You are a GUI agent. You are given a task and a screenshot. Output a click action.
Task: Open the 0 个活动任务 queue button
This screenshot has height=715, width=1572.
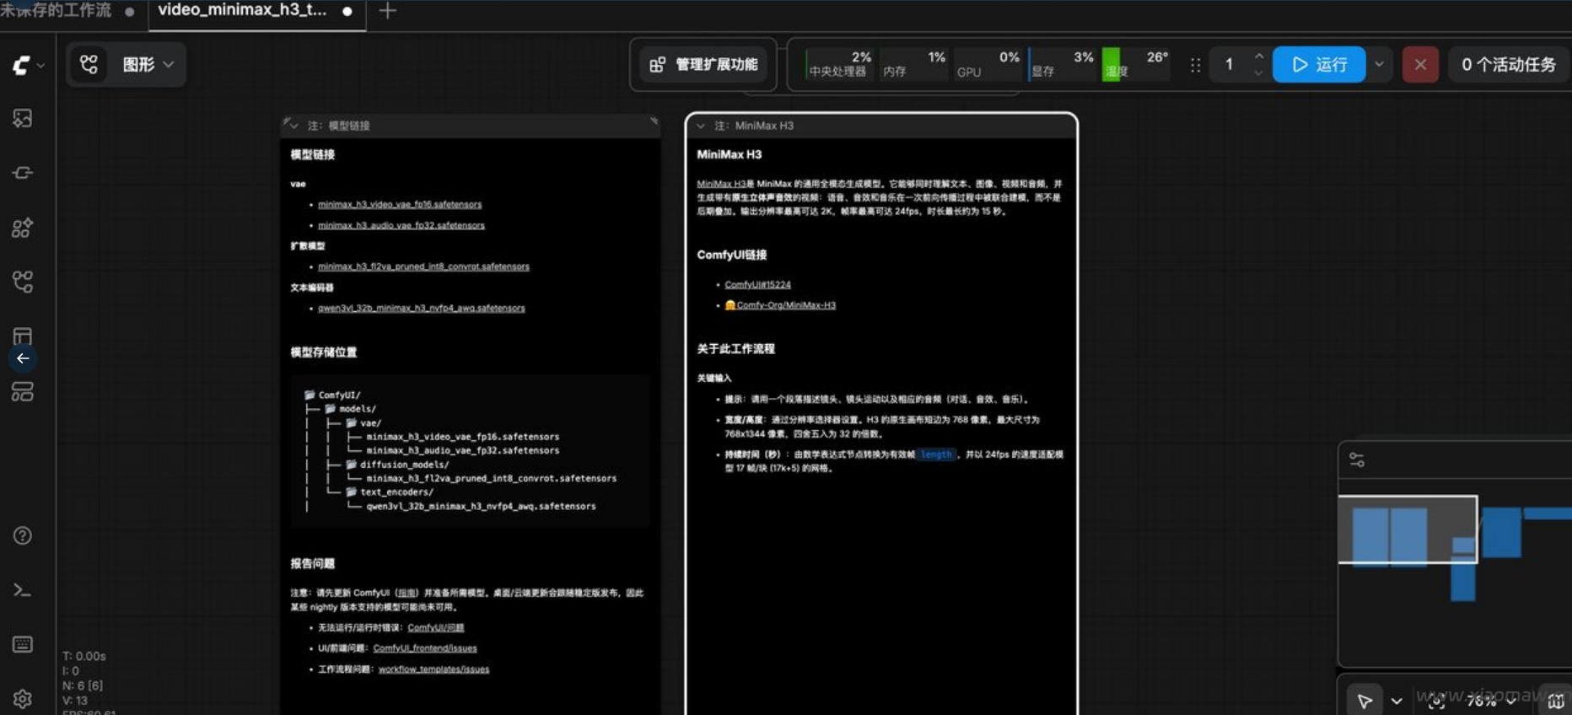(1509, 64)
